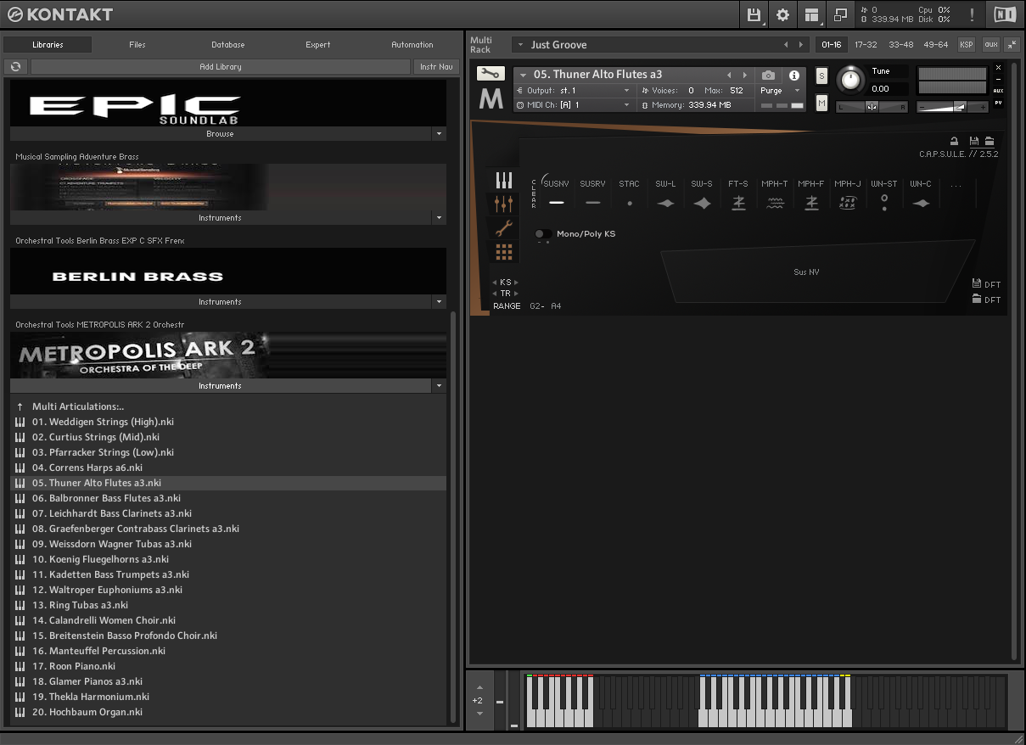This screenshot has width=1026, height=745.
Task: Click the CAPSULE save disk icon
Action: [x=974, y=142]
